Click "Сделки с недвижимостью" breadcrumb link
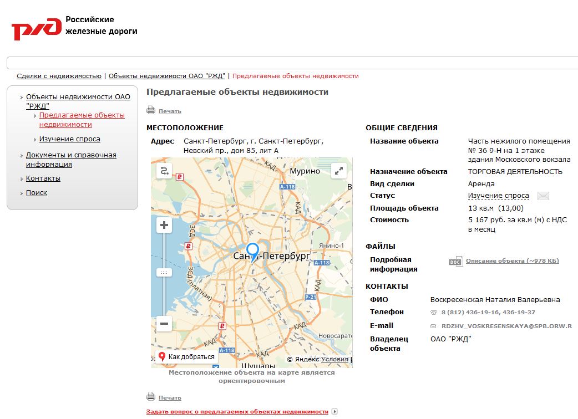578x419 pixels. pos(59,76)
